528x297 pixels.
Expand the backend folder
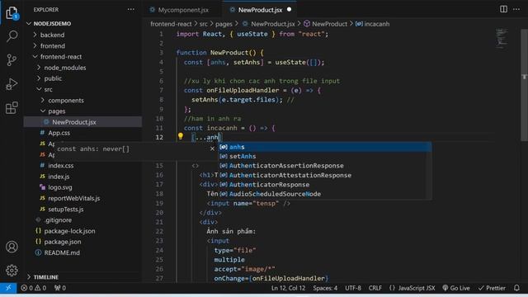pos(82,35)
